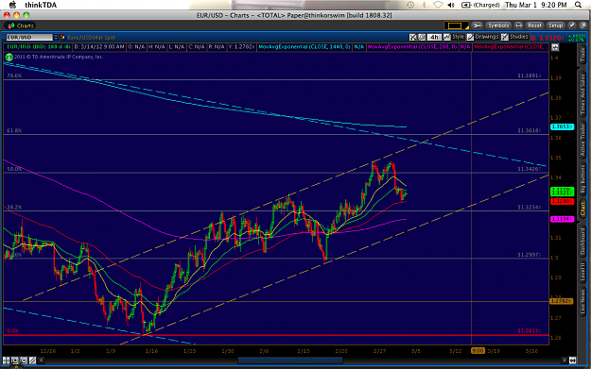Open the Symbols button
591x369 pixels.
click(498, 25)
